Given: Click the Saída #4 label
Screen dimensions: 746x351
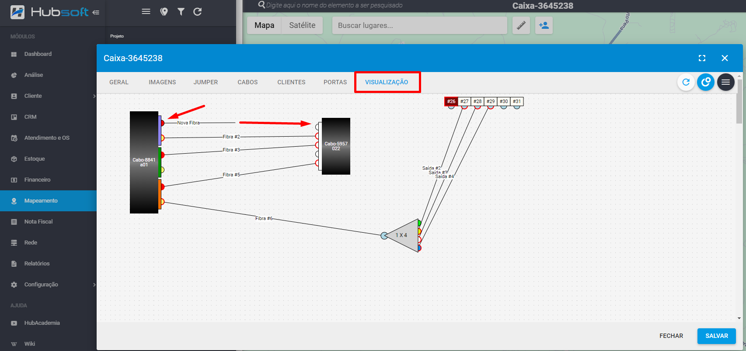Looking at the screenshot, I should [445, 176].
